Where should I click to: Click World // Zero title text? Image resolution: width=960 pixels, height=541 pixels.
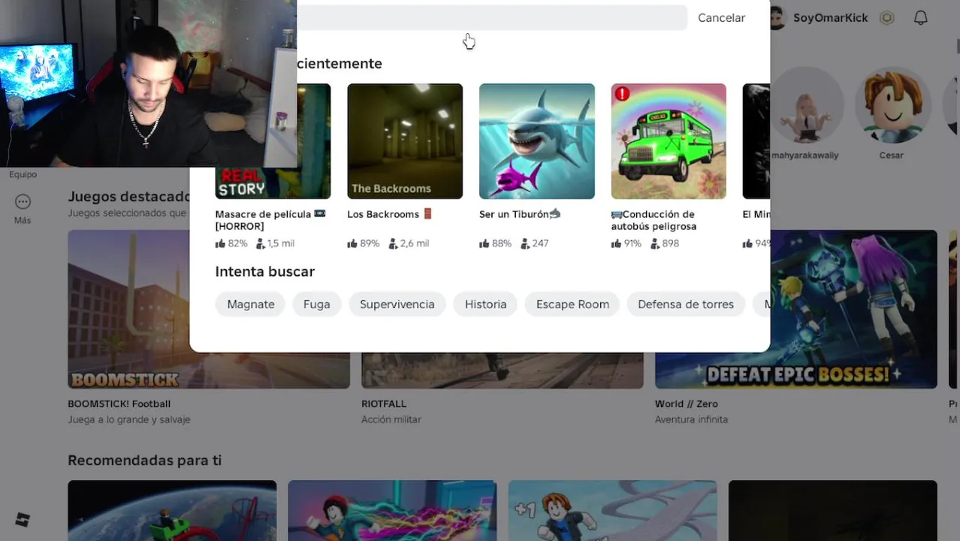pyautogui.click(x=686, y=403)
